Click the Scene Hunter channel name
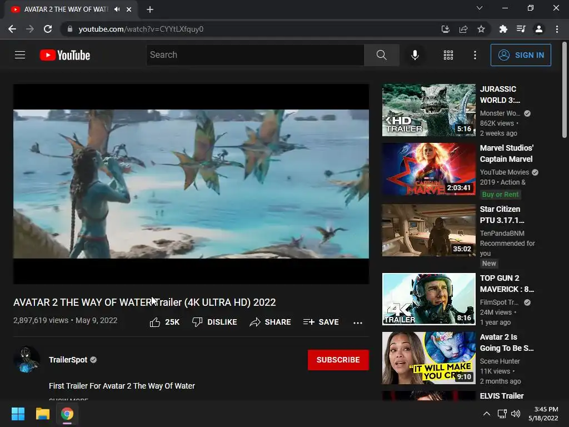569x427 pixels. coord(500,361)
